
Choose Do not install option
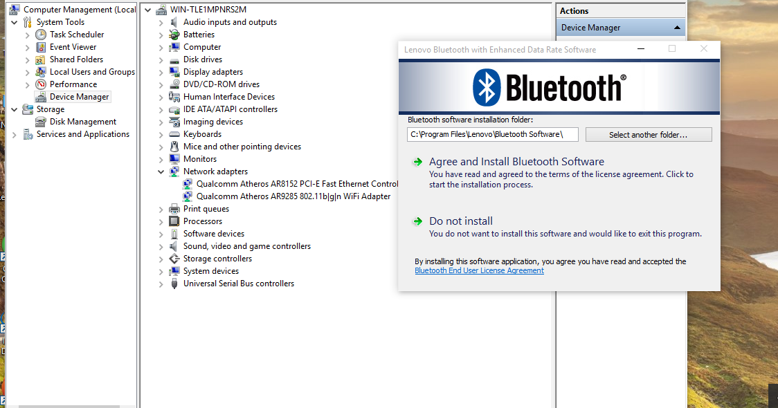coord(461,221)
